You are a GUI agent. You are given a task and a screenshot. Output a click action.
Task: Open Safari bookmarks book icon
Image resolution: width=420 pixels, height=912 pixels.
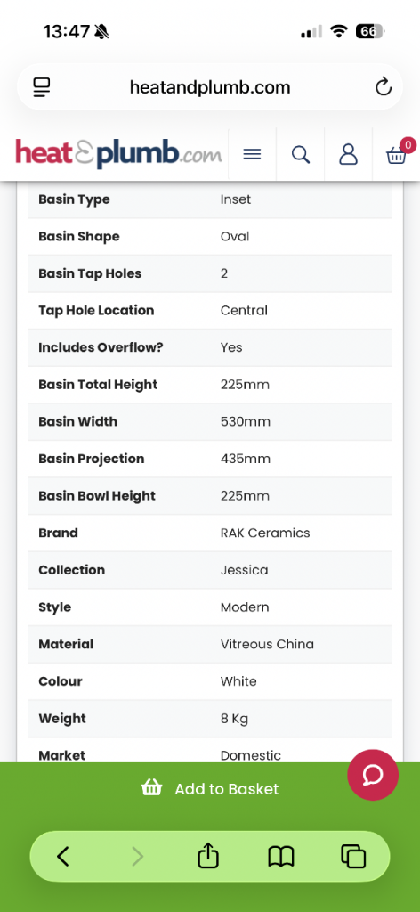281,856
